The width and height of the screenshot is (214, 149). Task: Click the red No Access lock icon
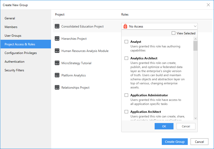(125, 26)
